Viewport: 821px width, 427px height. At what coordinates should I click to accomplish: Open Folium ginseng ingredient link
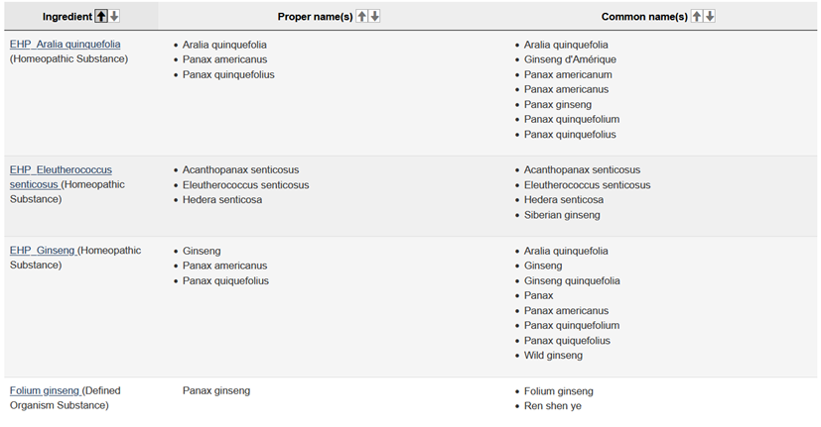pyautogui.click(x=45, y=390)
